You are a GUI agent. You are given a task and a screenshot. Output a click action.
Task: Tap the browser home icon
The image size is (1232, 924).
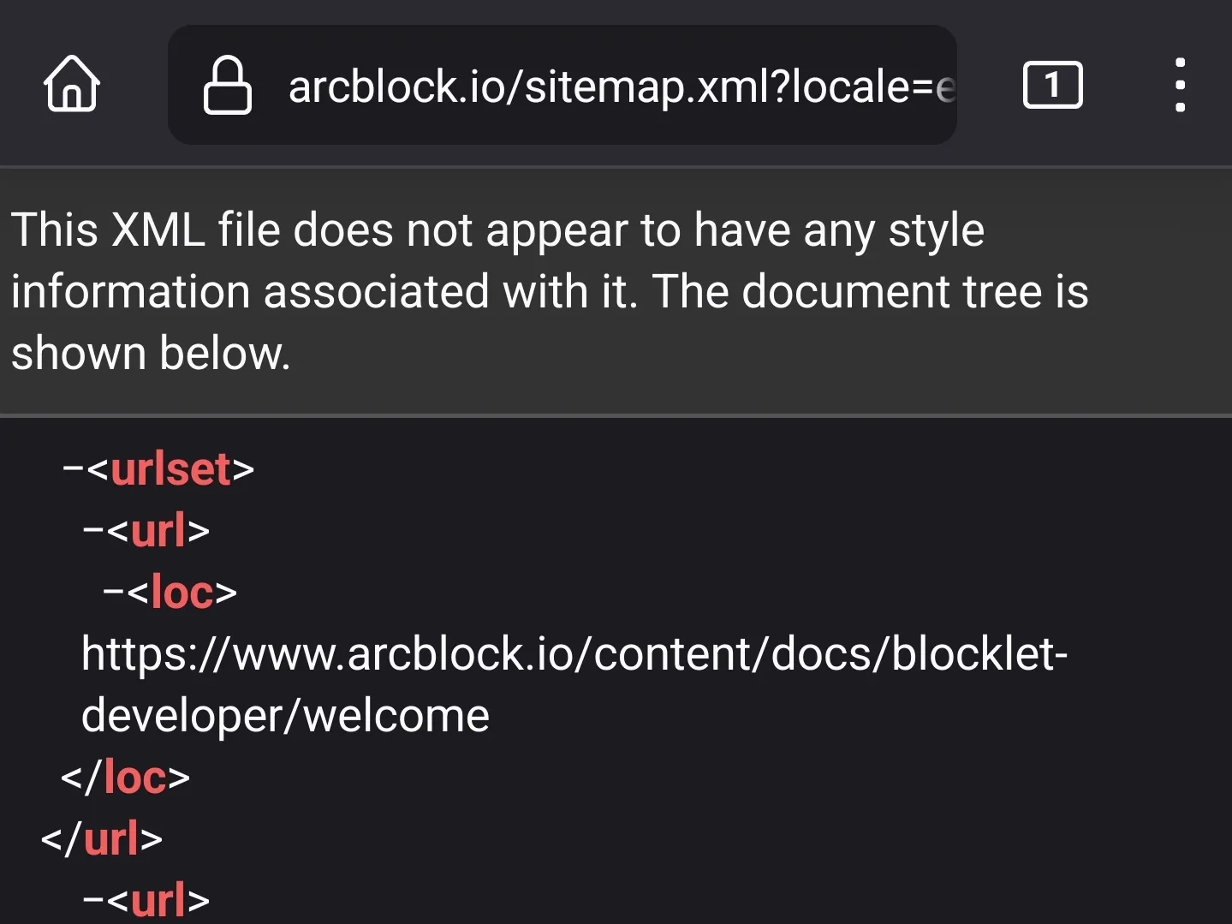(72, 84)
